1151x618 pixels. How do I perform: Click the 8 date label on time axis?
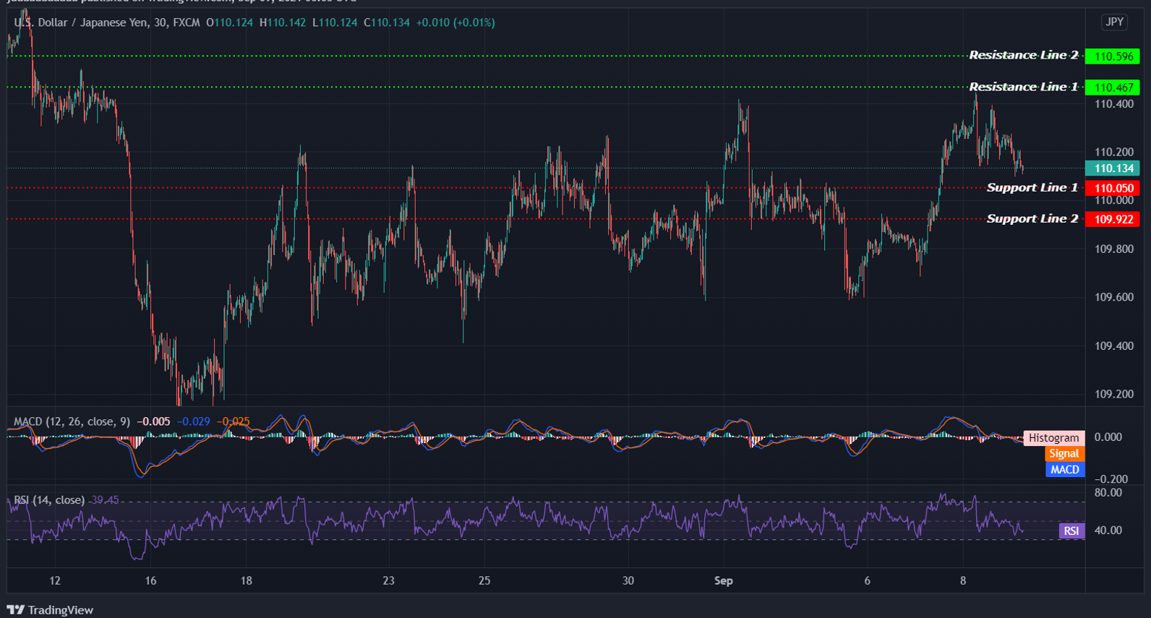pyautogui.click(x=962, y=580)
